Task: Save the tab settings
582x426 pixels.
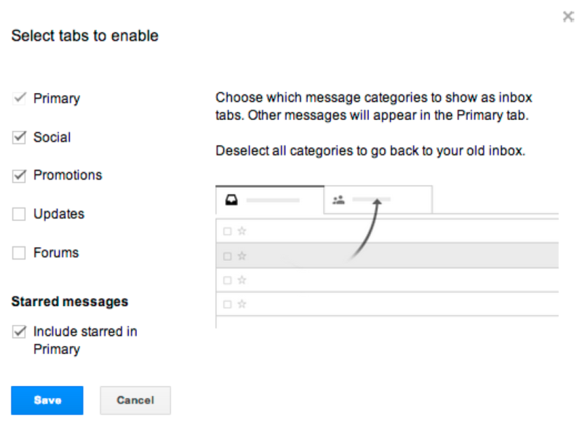Action: point(47,400)
